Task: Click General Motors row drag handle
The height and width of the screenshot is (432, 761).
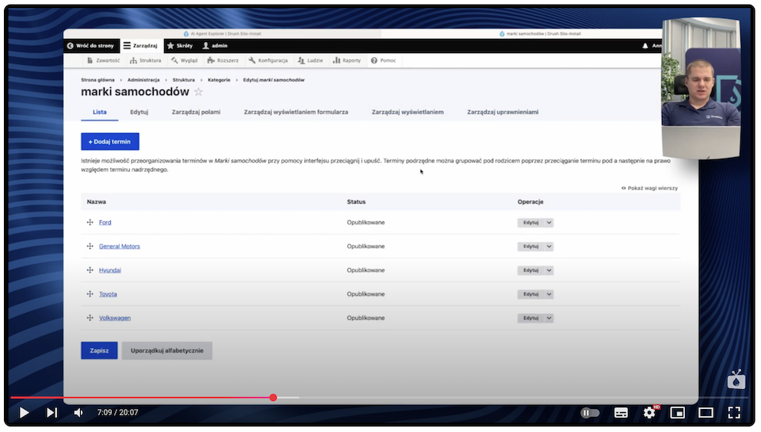Action: 90,246
